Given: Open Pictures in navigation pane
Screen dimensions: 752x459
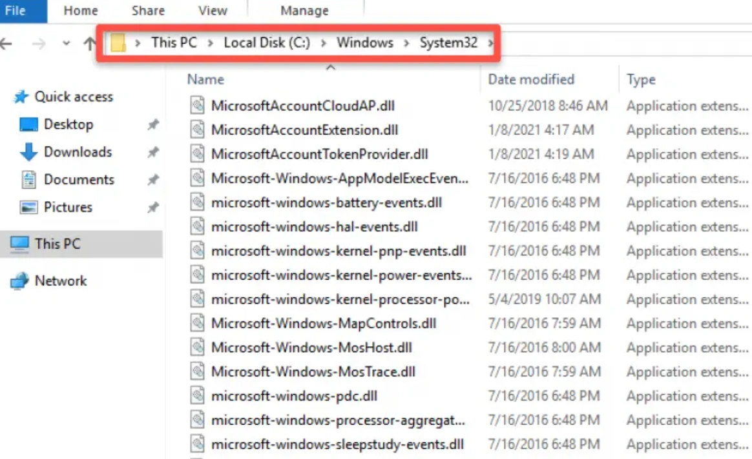Looking at the screenshot, I should click(x=68, y=207).
